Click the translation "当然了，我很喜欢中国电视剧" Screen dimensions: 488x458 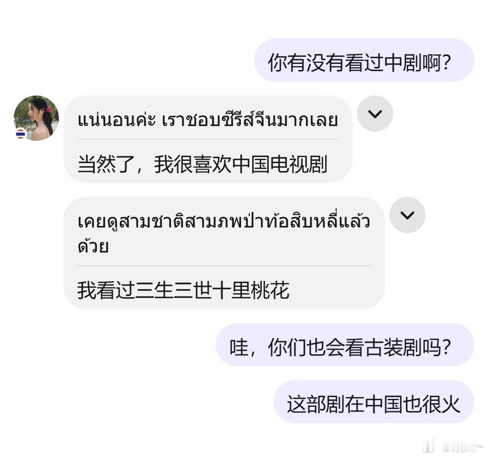pos(202,165)
